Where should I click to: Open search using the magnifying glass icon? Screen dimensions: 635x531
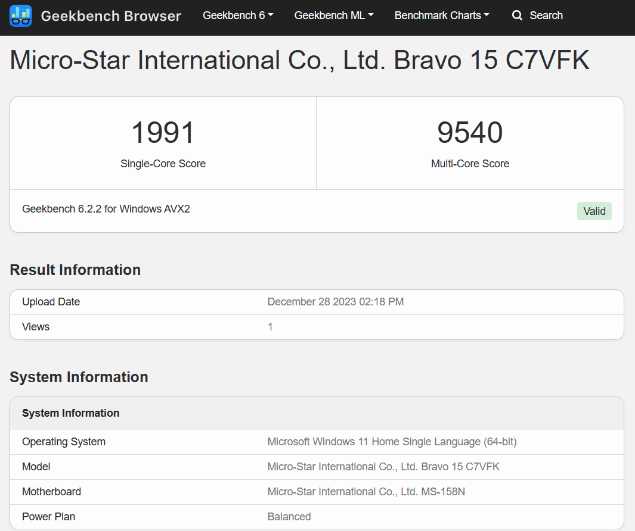pos(517,15)
